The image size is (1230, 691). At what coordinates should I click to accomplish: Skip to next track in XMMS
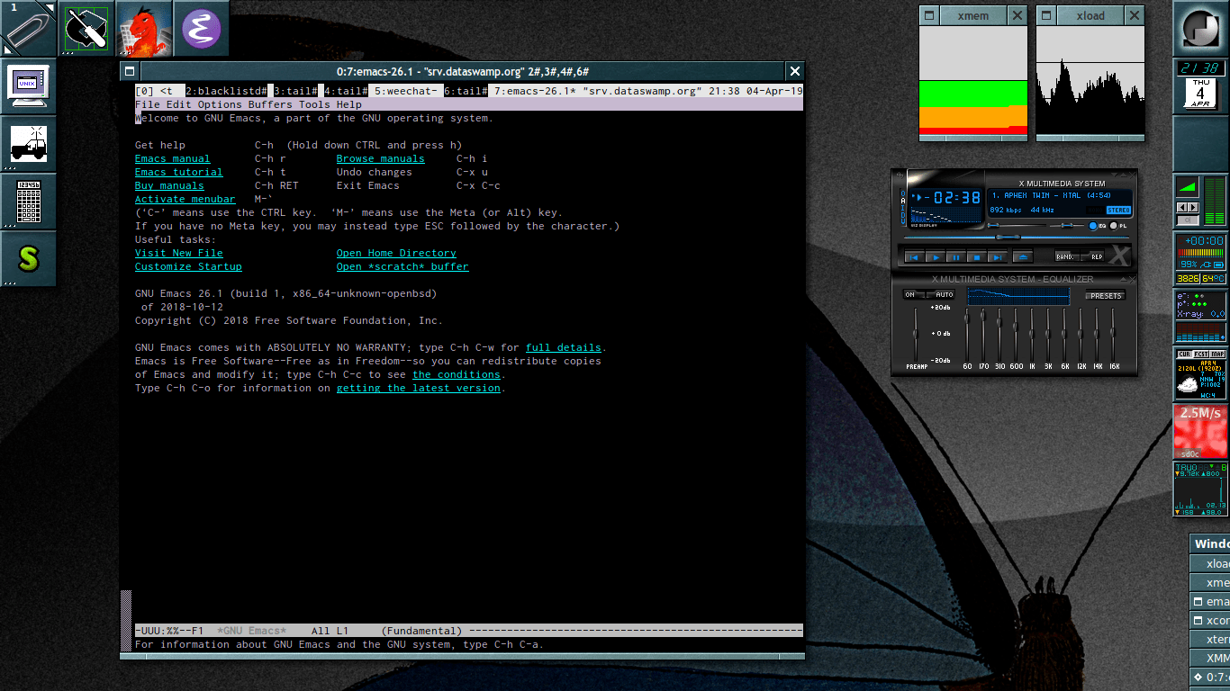998,256
